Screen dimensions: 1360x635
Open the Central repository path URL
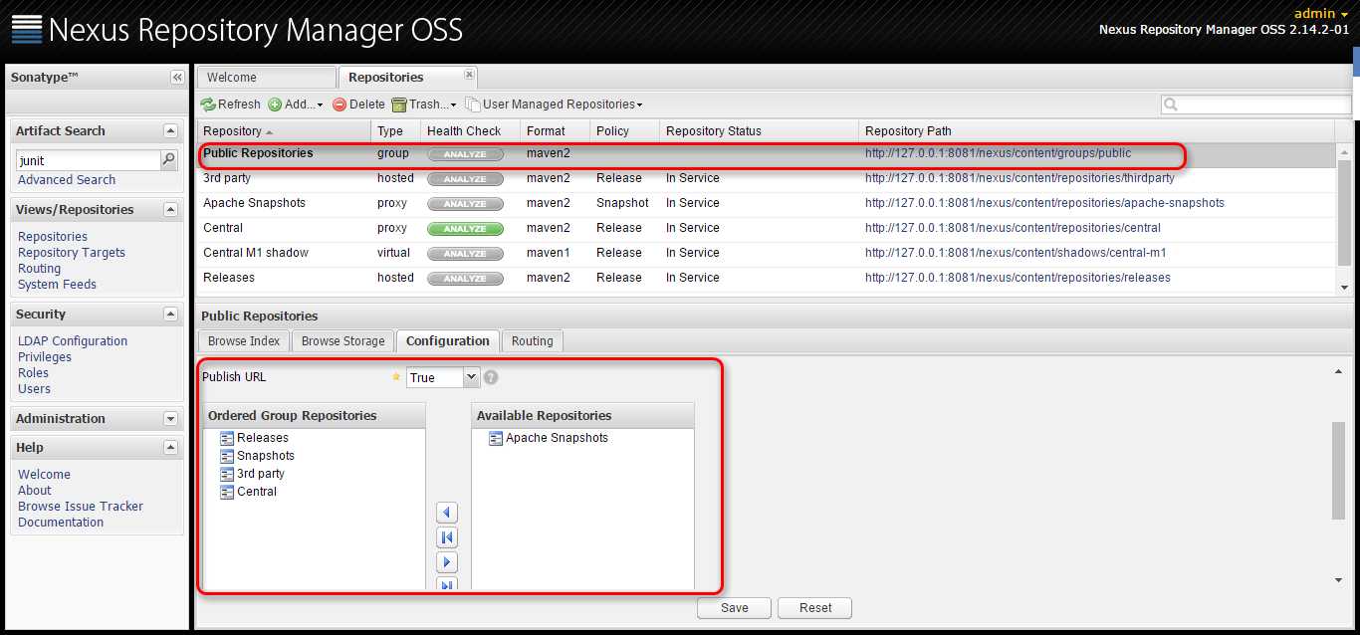(1013, 228)
